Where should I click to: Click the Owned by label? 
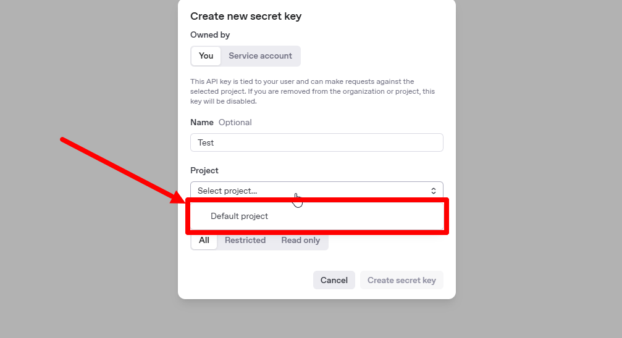tap(210, 35)
